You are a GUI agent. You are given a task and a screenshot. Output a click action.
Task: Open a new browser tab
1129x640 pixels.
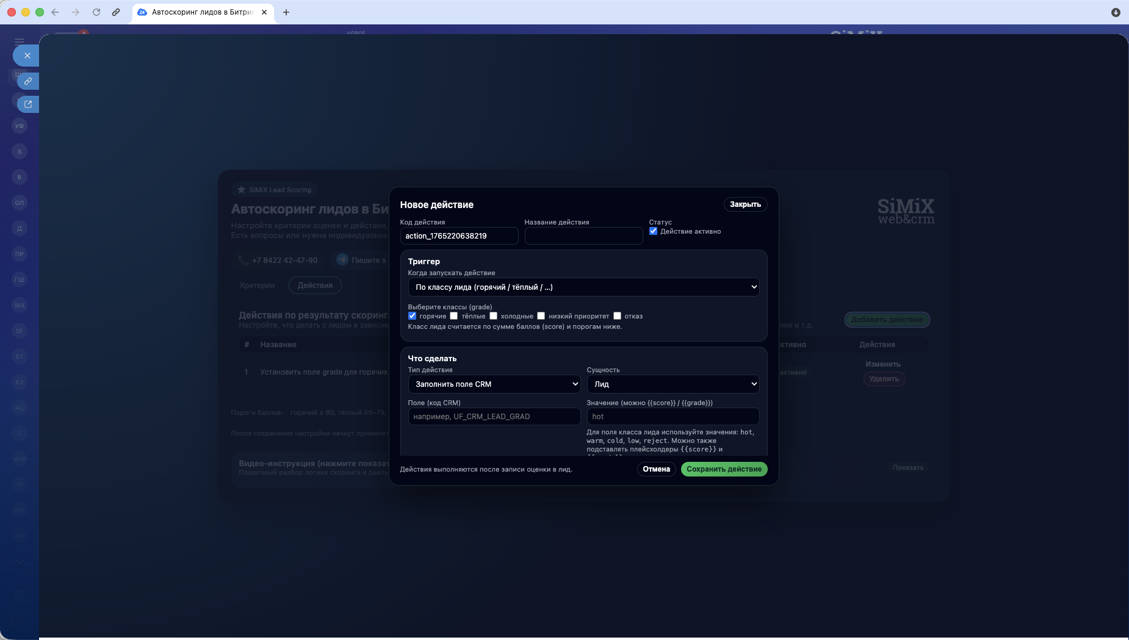click(286, 12)
